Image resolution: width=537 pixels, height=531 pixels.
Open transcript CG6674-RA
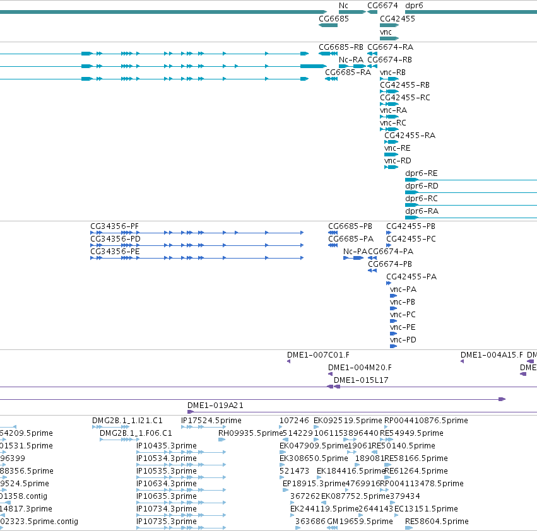click(390, 47)
